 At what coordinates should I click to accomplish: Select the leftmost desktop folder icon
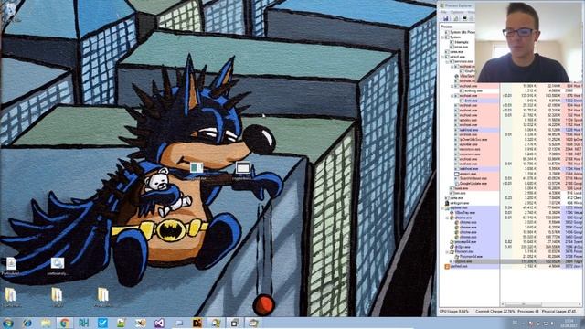[x=10, y=294]
